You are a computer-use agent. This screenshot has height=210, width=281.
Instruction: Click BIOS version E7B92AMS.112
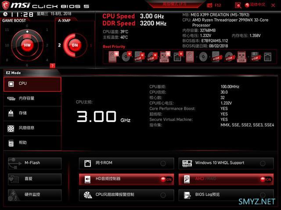tap(215, 41)
